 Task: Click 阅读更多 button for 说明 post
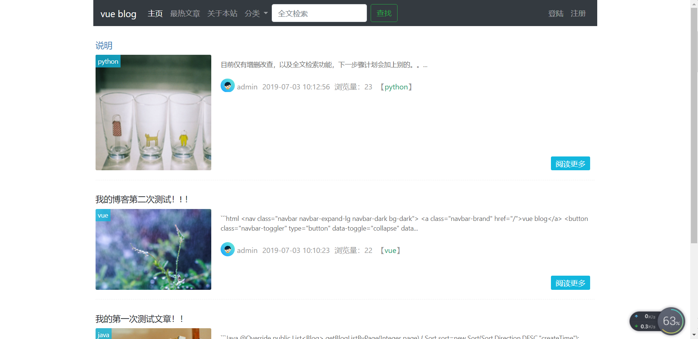(570, 164)
